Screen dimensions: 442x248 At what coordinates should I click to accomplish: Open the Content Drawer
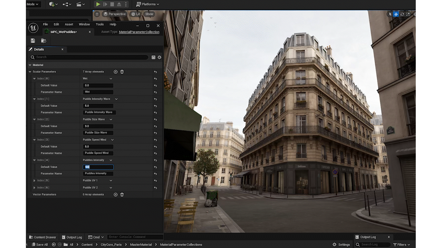point(42,237)
